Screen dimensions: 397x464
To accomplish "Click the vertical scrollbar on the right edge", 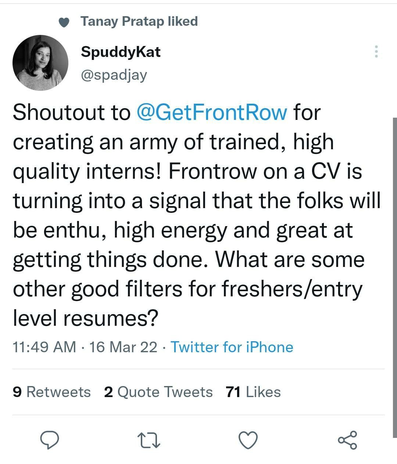I will point(395,278).
